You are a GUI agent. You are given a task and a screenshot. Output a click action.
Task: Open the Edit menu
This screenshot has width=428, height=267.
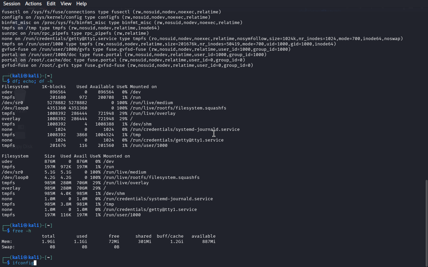tap(51, 4)
